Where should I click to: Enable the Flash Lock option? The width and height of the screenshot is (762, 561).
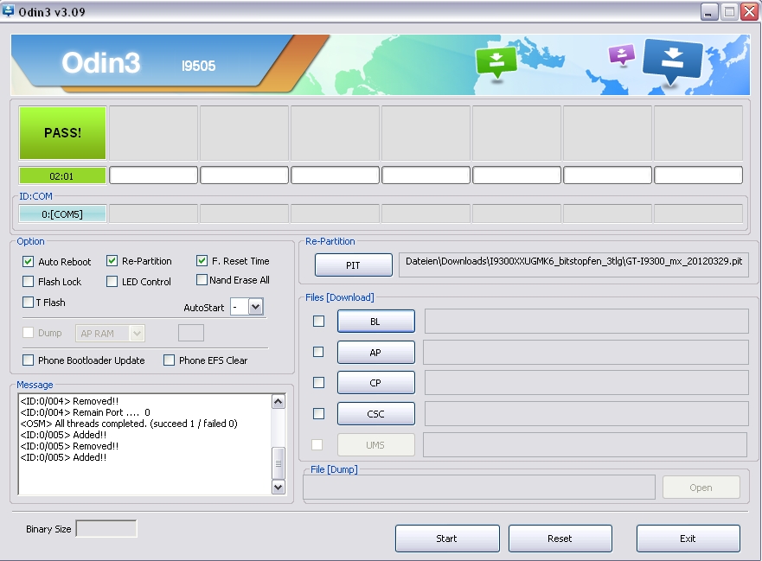point(28,281)
